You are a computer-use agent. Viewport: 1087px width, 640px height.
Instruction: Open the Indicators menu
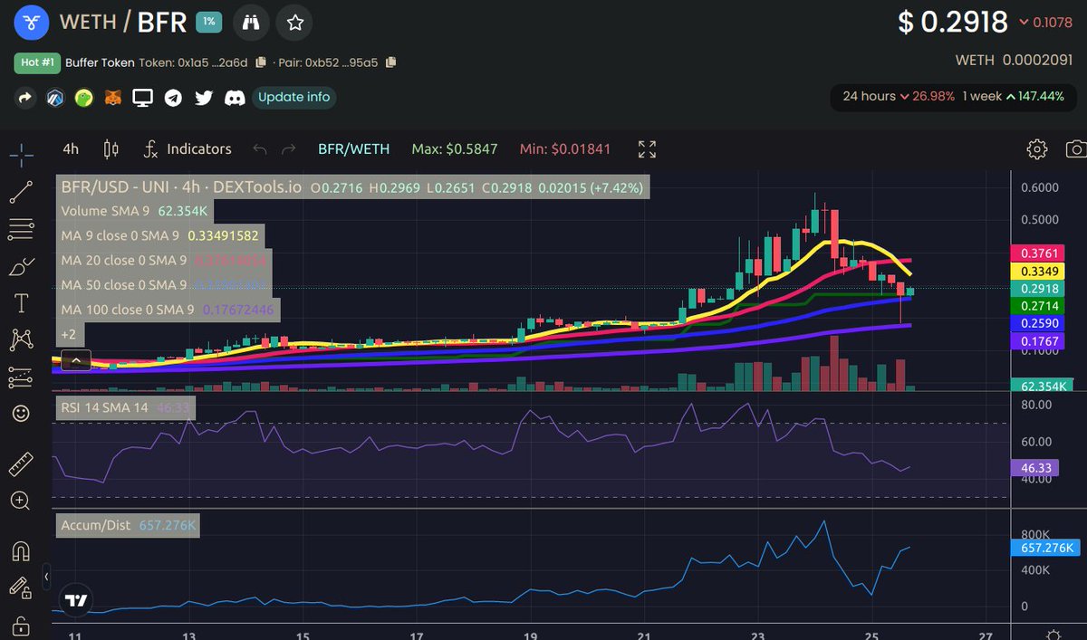point(188,148)
